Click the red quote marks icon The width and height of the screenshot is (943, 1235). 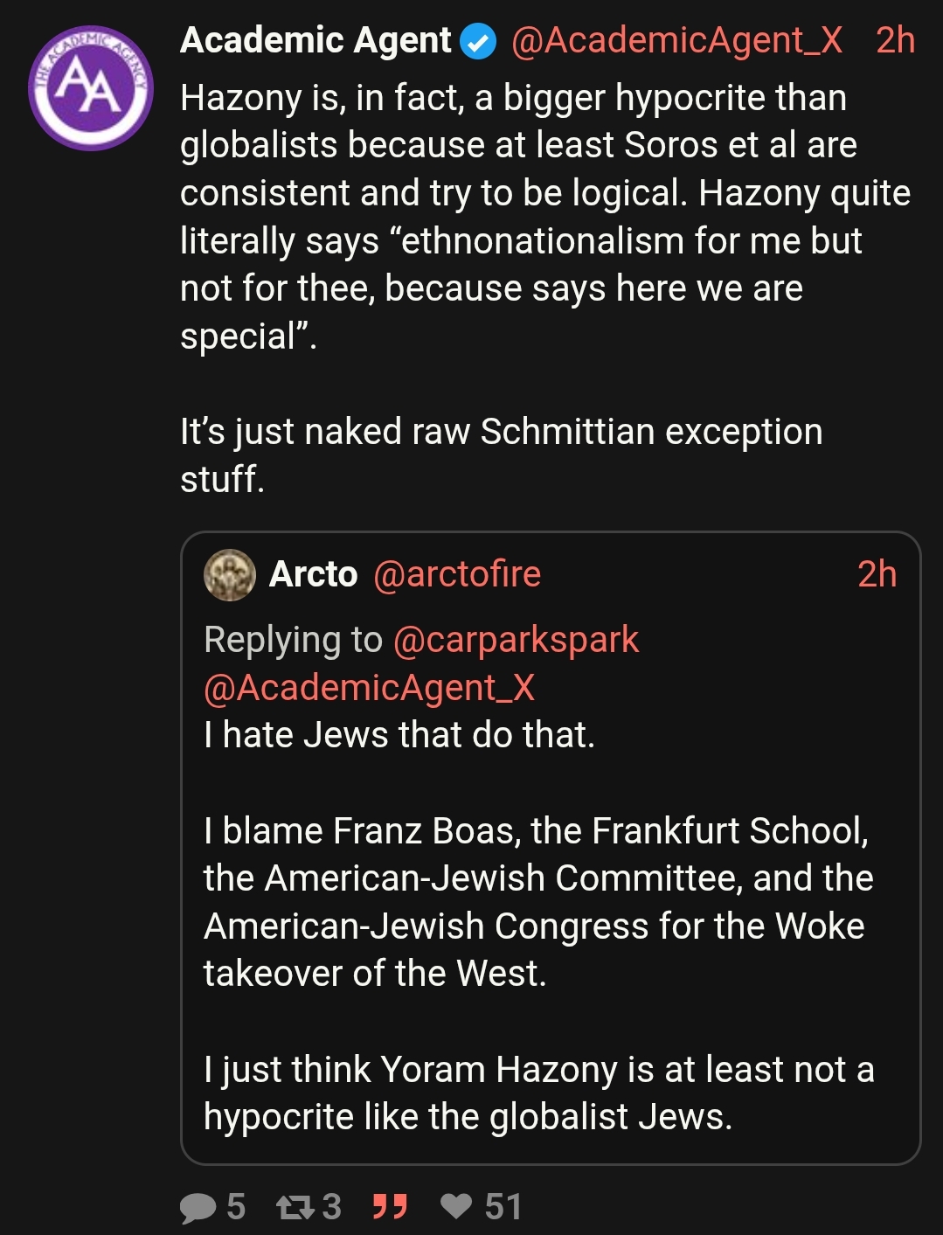pos(389,1207)
